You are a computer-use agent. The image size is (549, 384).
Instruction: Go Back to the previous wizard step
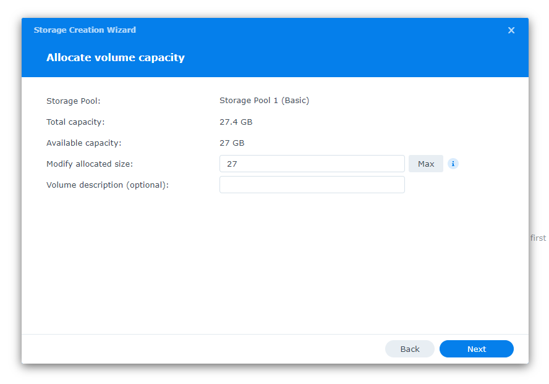click(409, 349)
